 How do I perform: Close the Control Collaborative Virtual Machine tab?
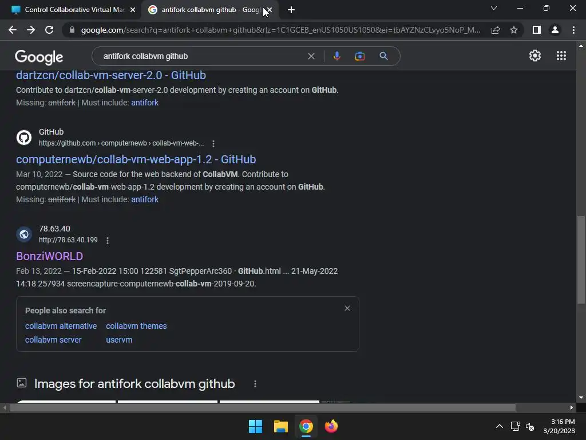pyautogui.click(x=133, y=10)
